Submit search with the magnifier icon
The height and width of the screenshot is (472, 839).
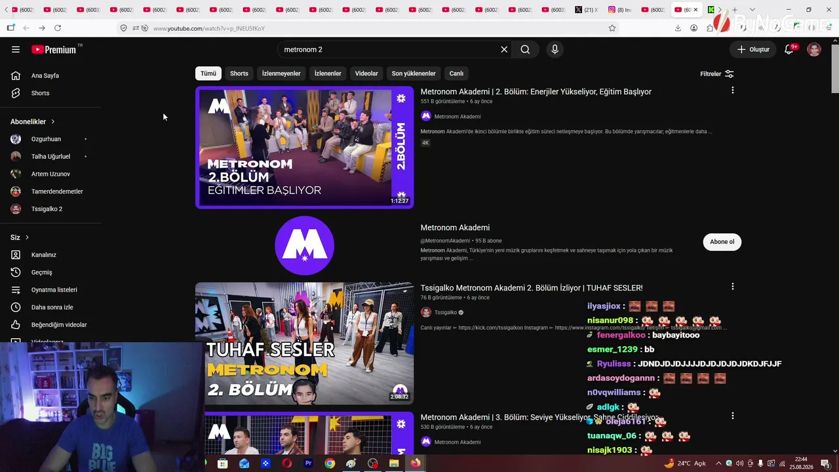(525, 49)
